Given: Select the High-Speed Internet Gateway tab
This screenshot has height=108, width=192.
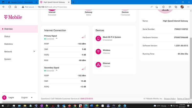Looking at the screenshot, I should pos(54,2).
